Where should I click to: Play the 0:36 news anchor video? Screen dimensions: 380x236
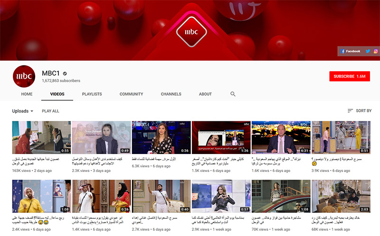[161, 137]
